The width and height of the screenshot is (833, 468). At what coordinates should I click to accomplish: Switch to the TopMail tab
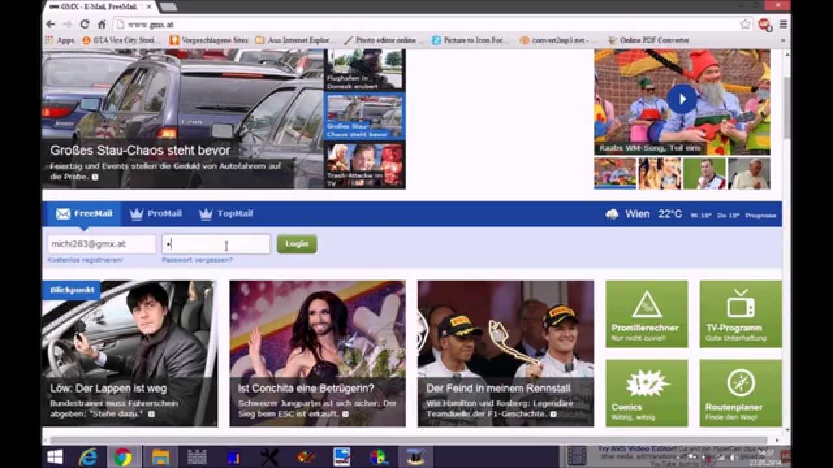coord(227,214)
